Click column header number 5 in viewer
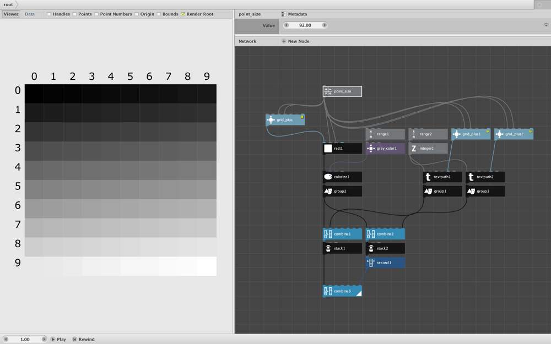551x344 pixels. 130,77
